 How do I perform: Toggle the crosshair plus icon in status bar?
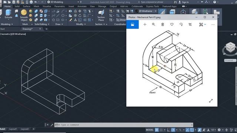[x=226, y=130]
